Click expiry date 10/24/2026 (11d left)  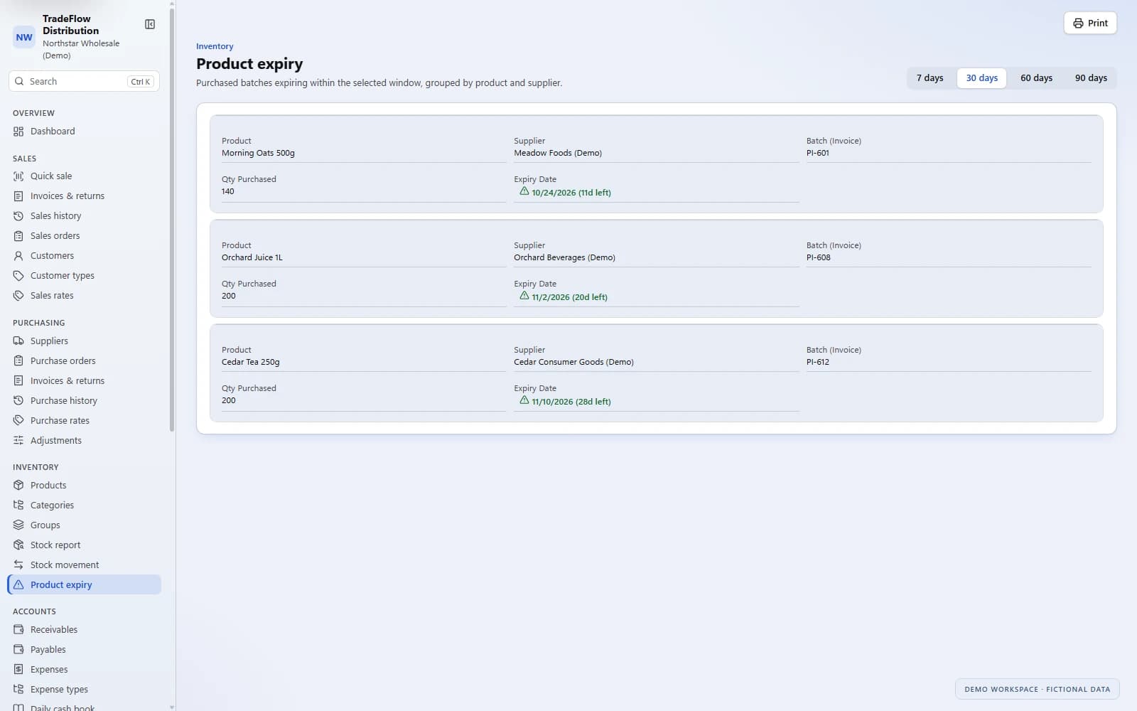(571, 193)
